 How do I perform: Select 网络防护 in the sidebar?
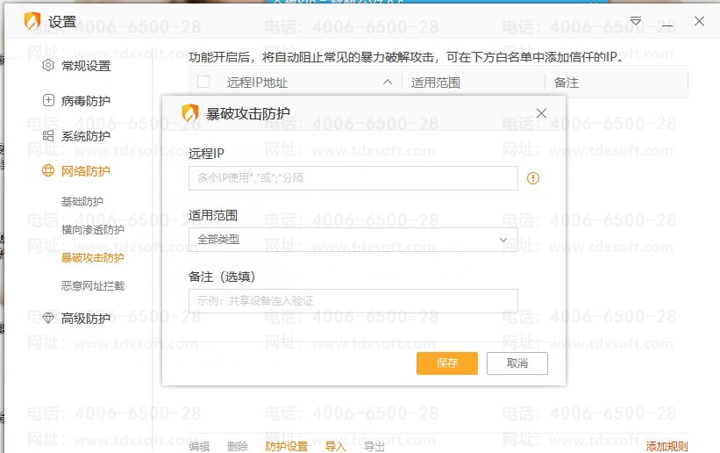(86, 171)
